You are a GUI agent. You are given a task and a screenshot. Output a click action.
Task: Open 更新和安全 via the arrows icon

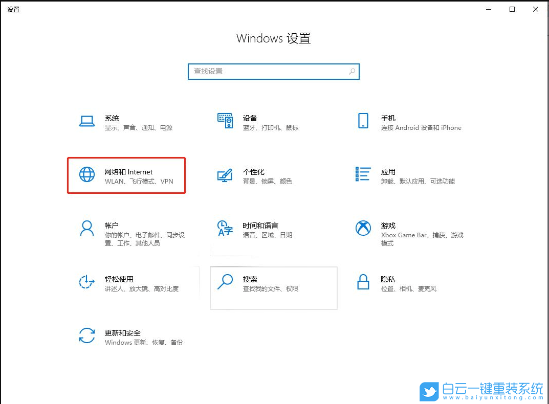(86, 336)
